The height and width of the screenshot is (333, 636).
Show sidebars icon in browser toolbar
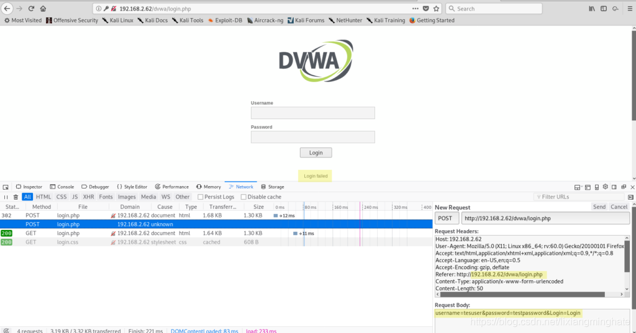[x=604, y=9]
